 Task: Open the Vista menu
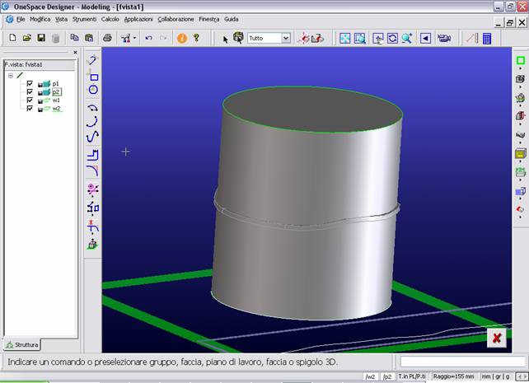[61, 19]
